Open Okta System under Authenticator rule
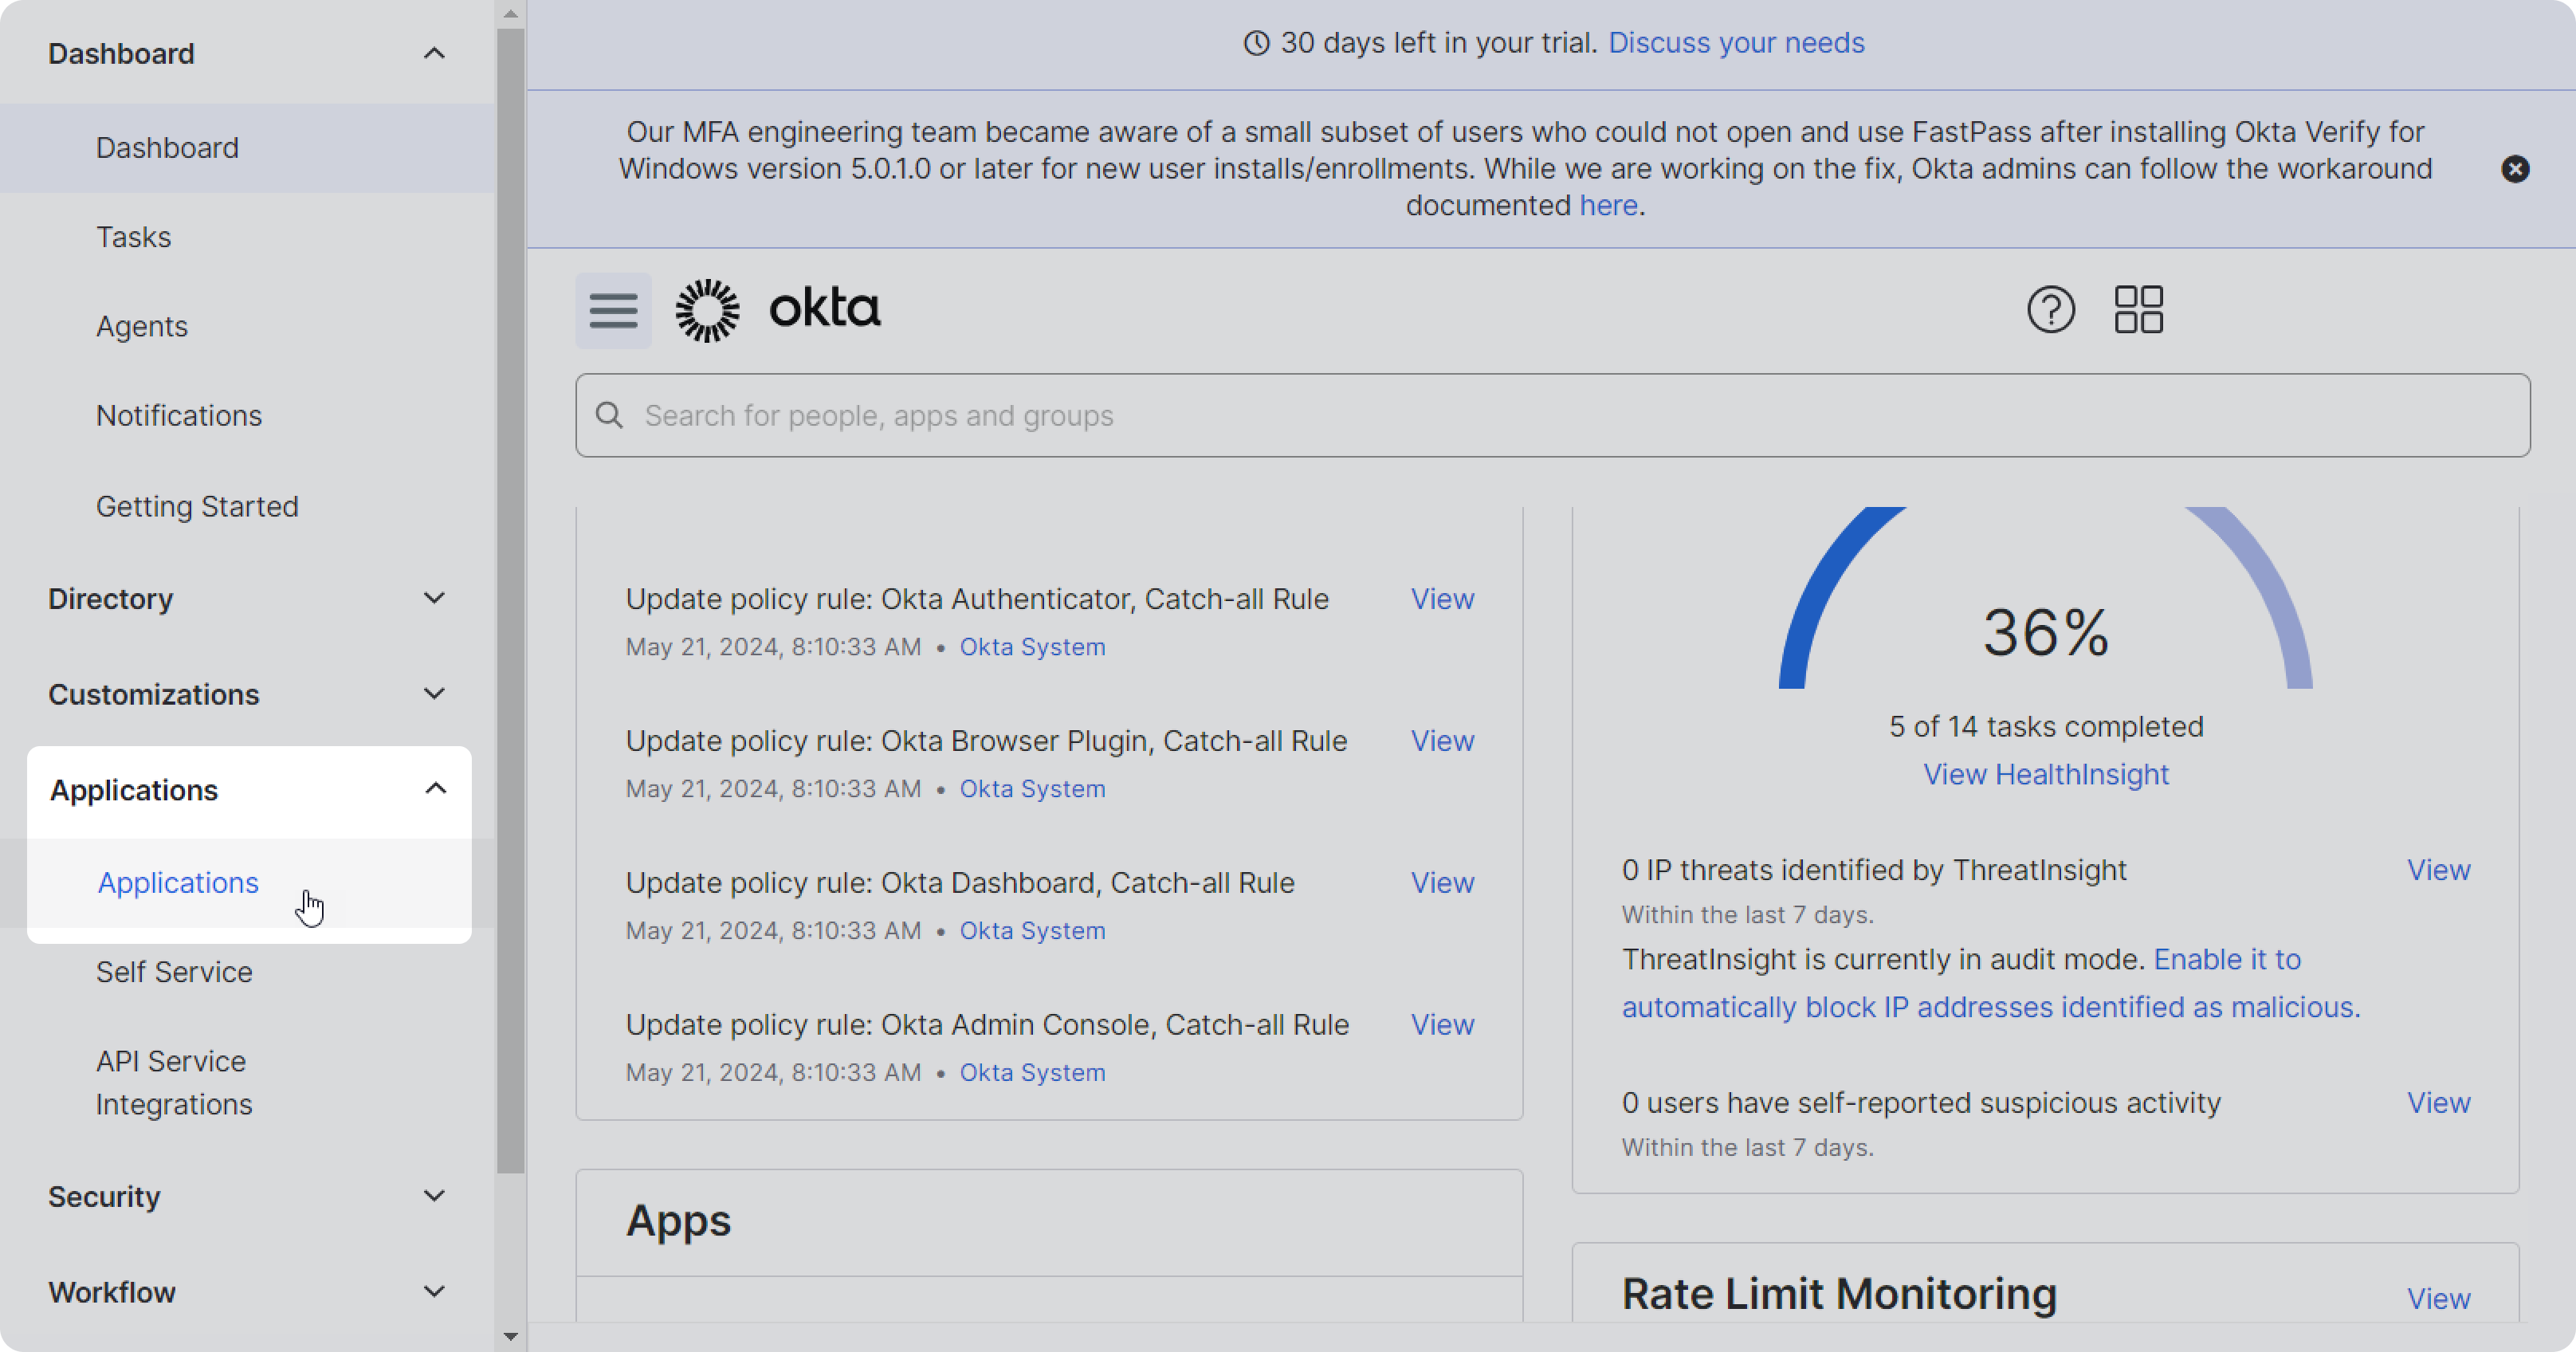 pos(1032,647)
